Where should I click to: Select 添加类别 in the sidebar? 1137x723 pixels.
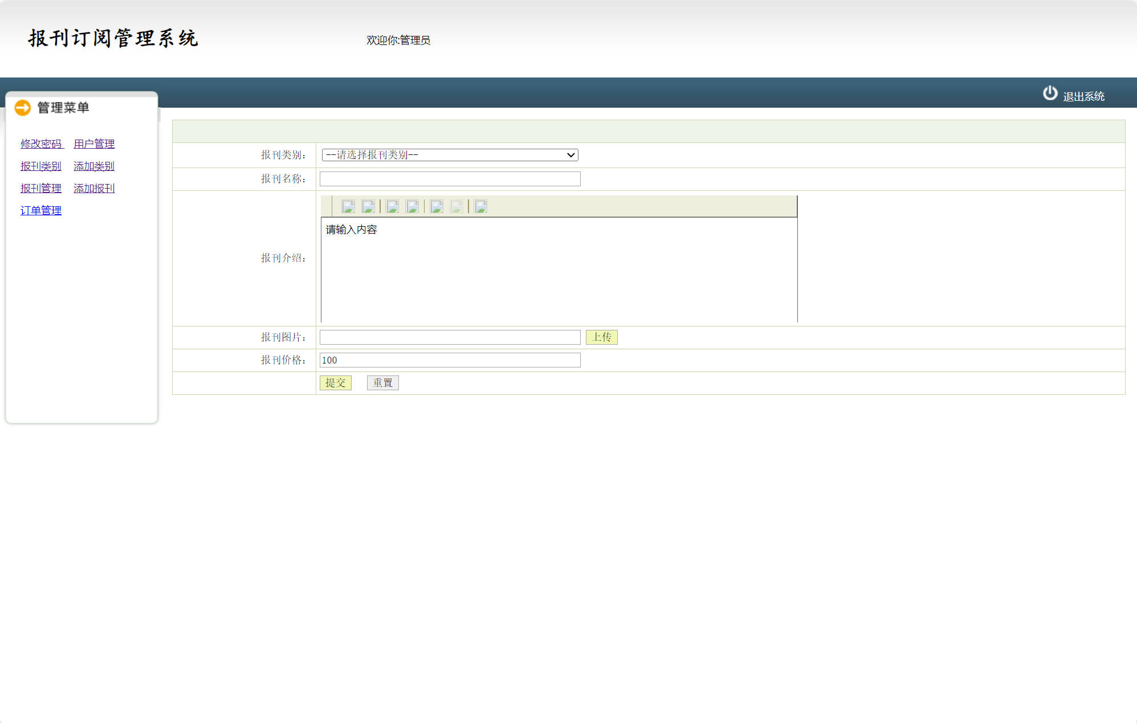pos(94,166)
